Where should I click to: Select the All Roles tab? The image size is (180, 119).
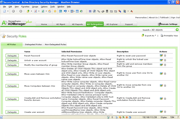[x=12, y=44]
